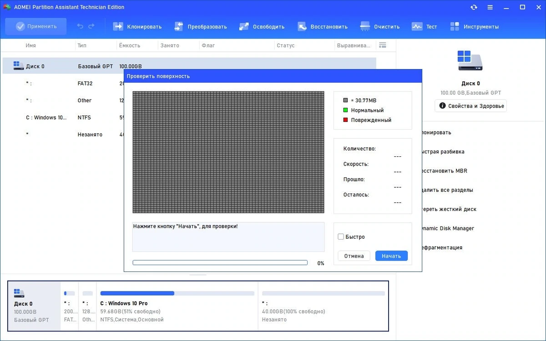Viewport: 546px width, 341px height.
Task: Click the surface test progress bar
Action: pyautogui.click(x=220, y=263)
